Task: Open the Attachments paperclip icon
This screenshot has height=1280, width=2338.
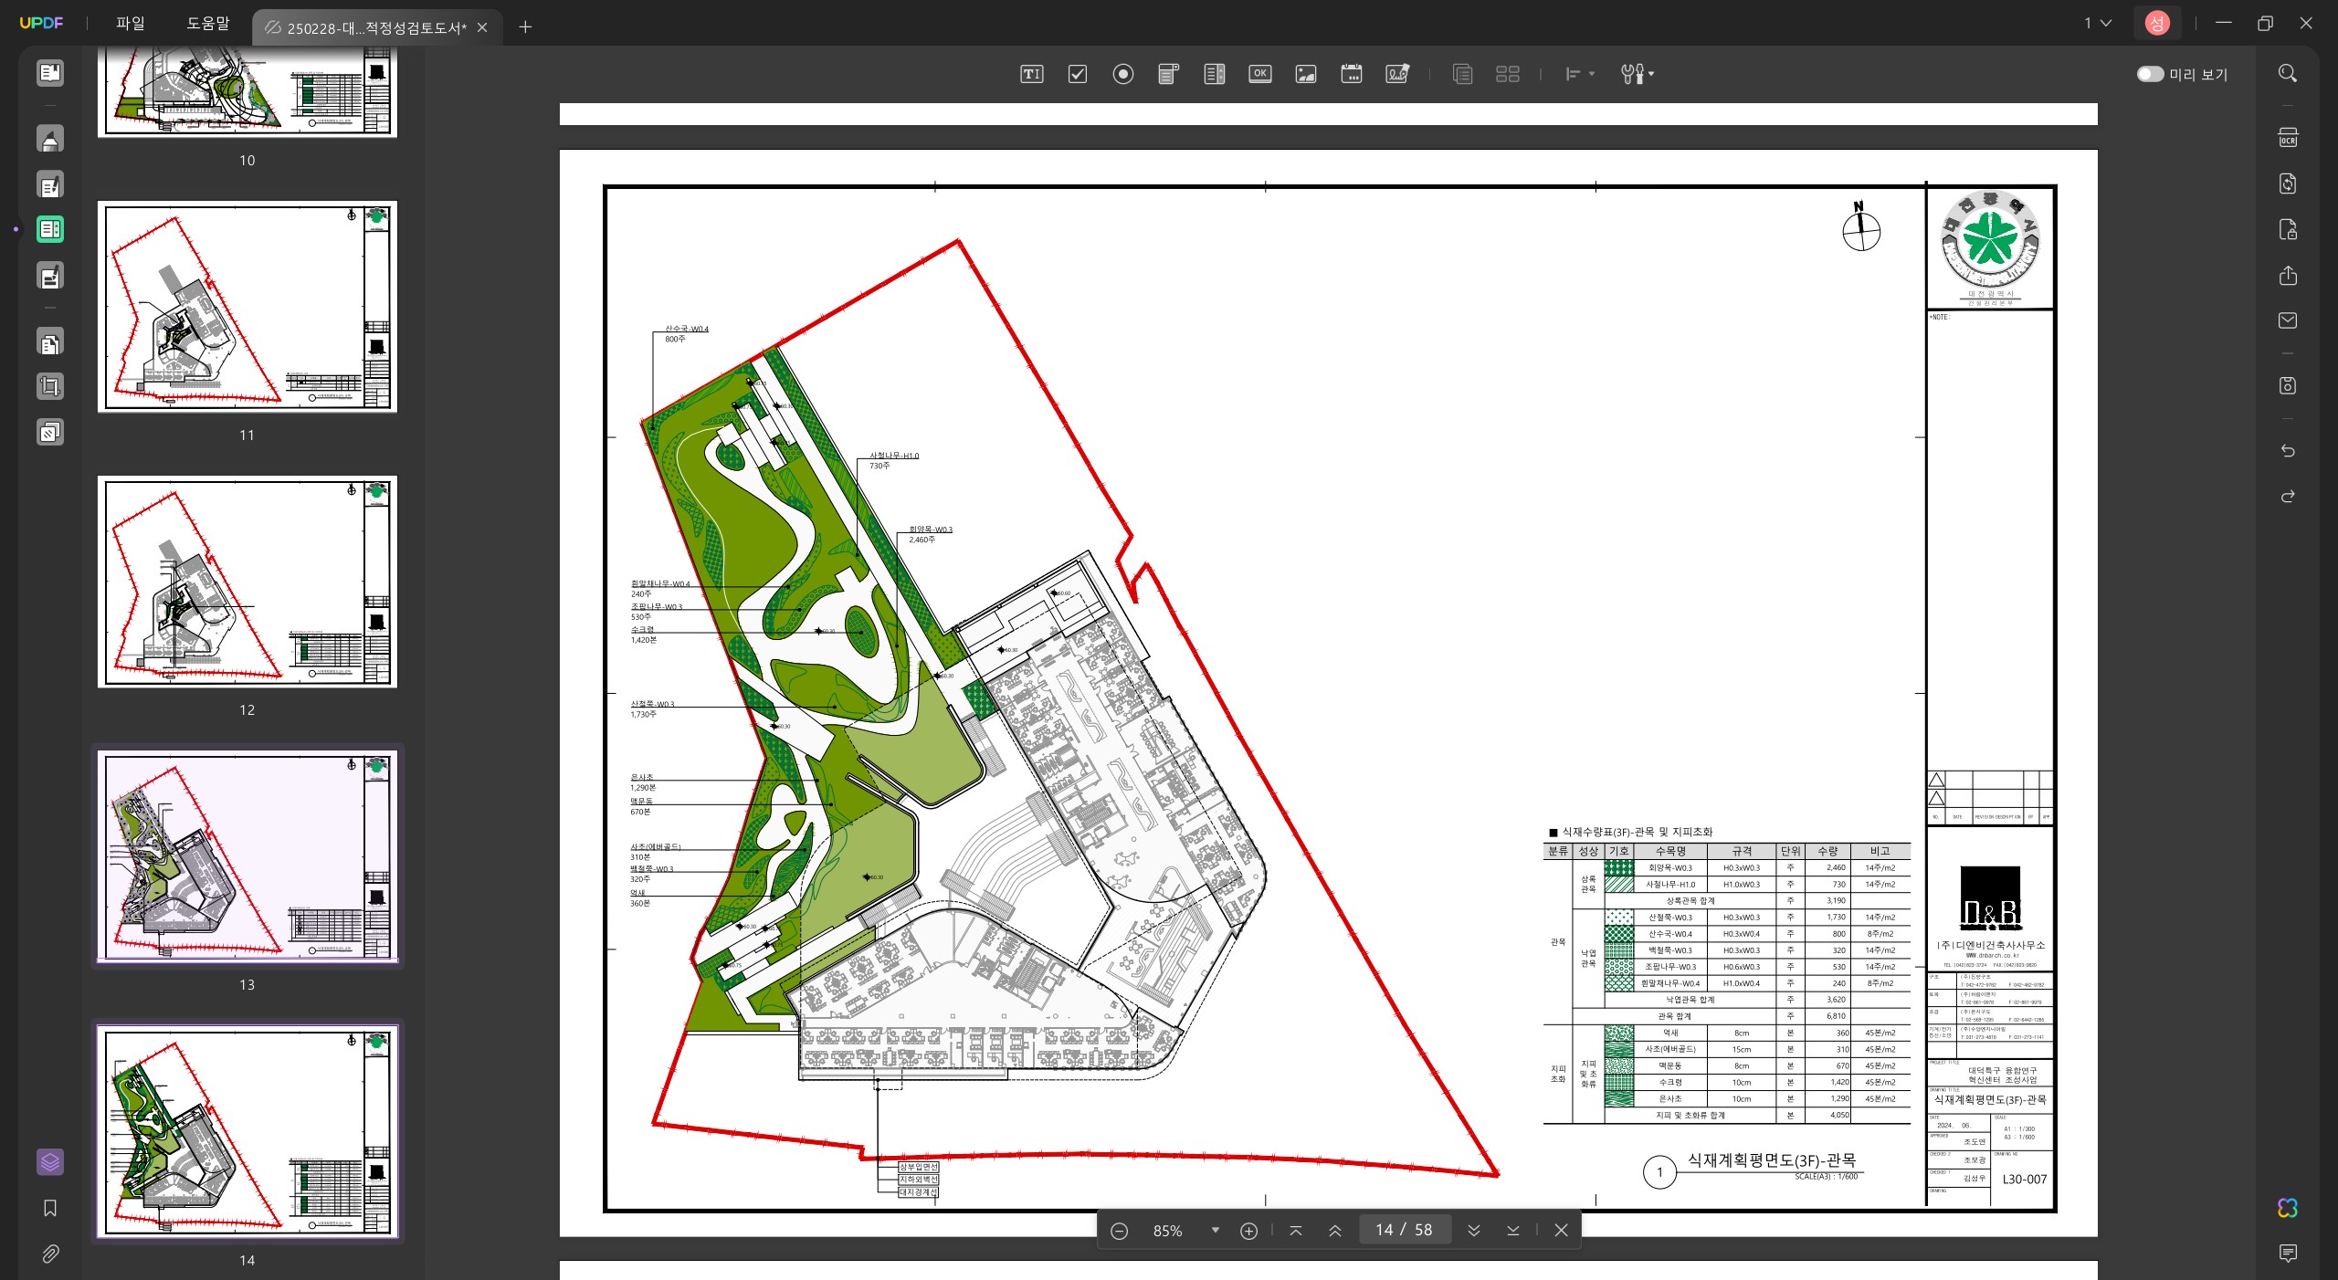Action: click(x=50, y=1254)
